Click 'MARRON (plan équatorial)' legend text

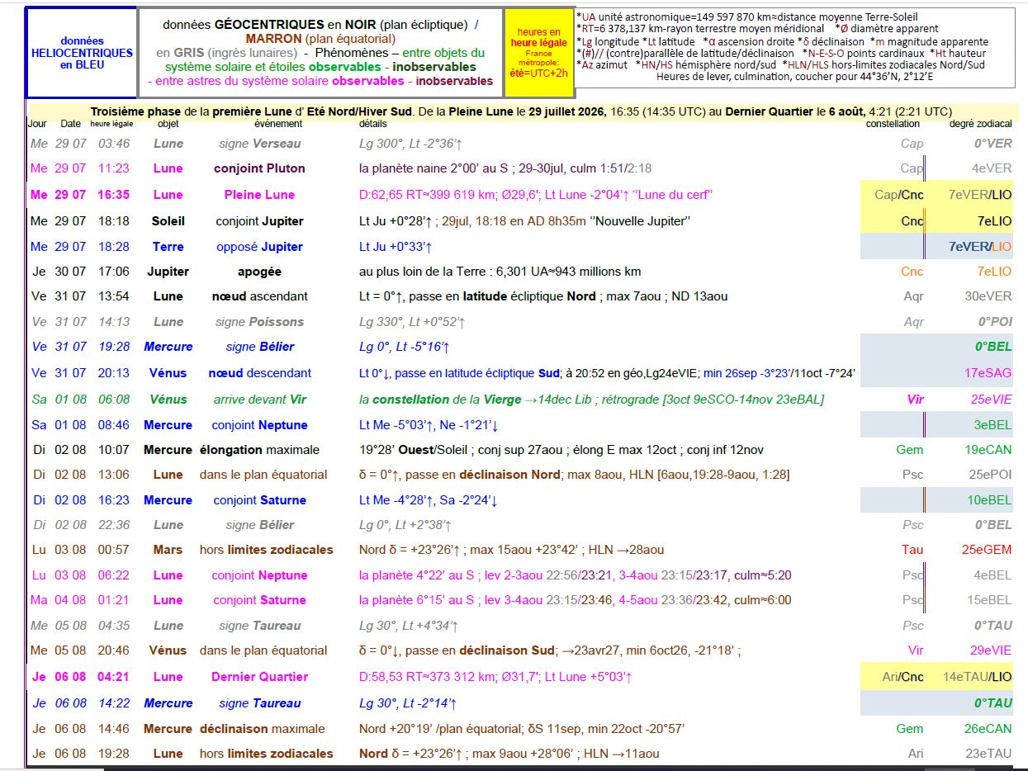pos(320,39)
